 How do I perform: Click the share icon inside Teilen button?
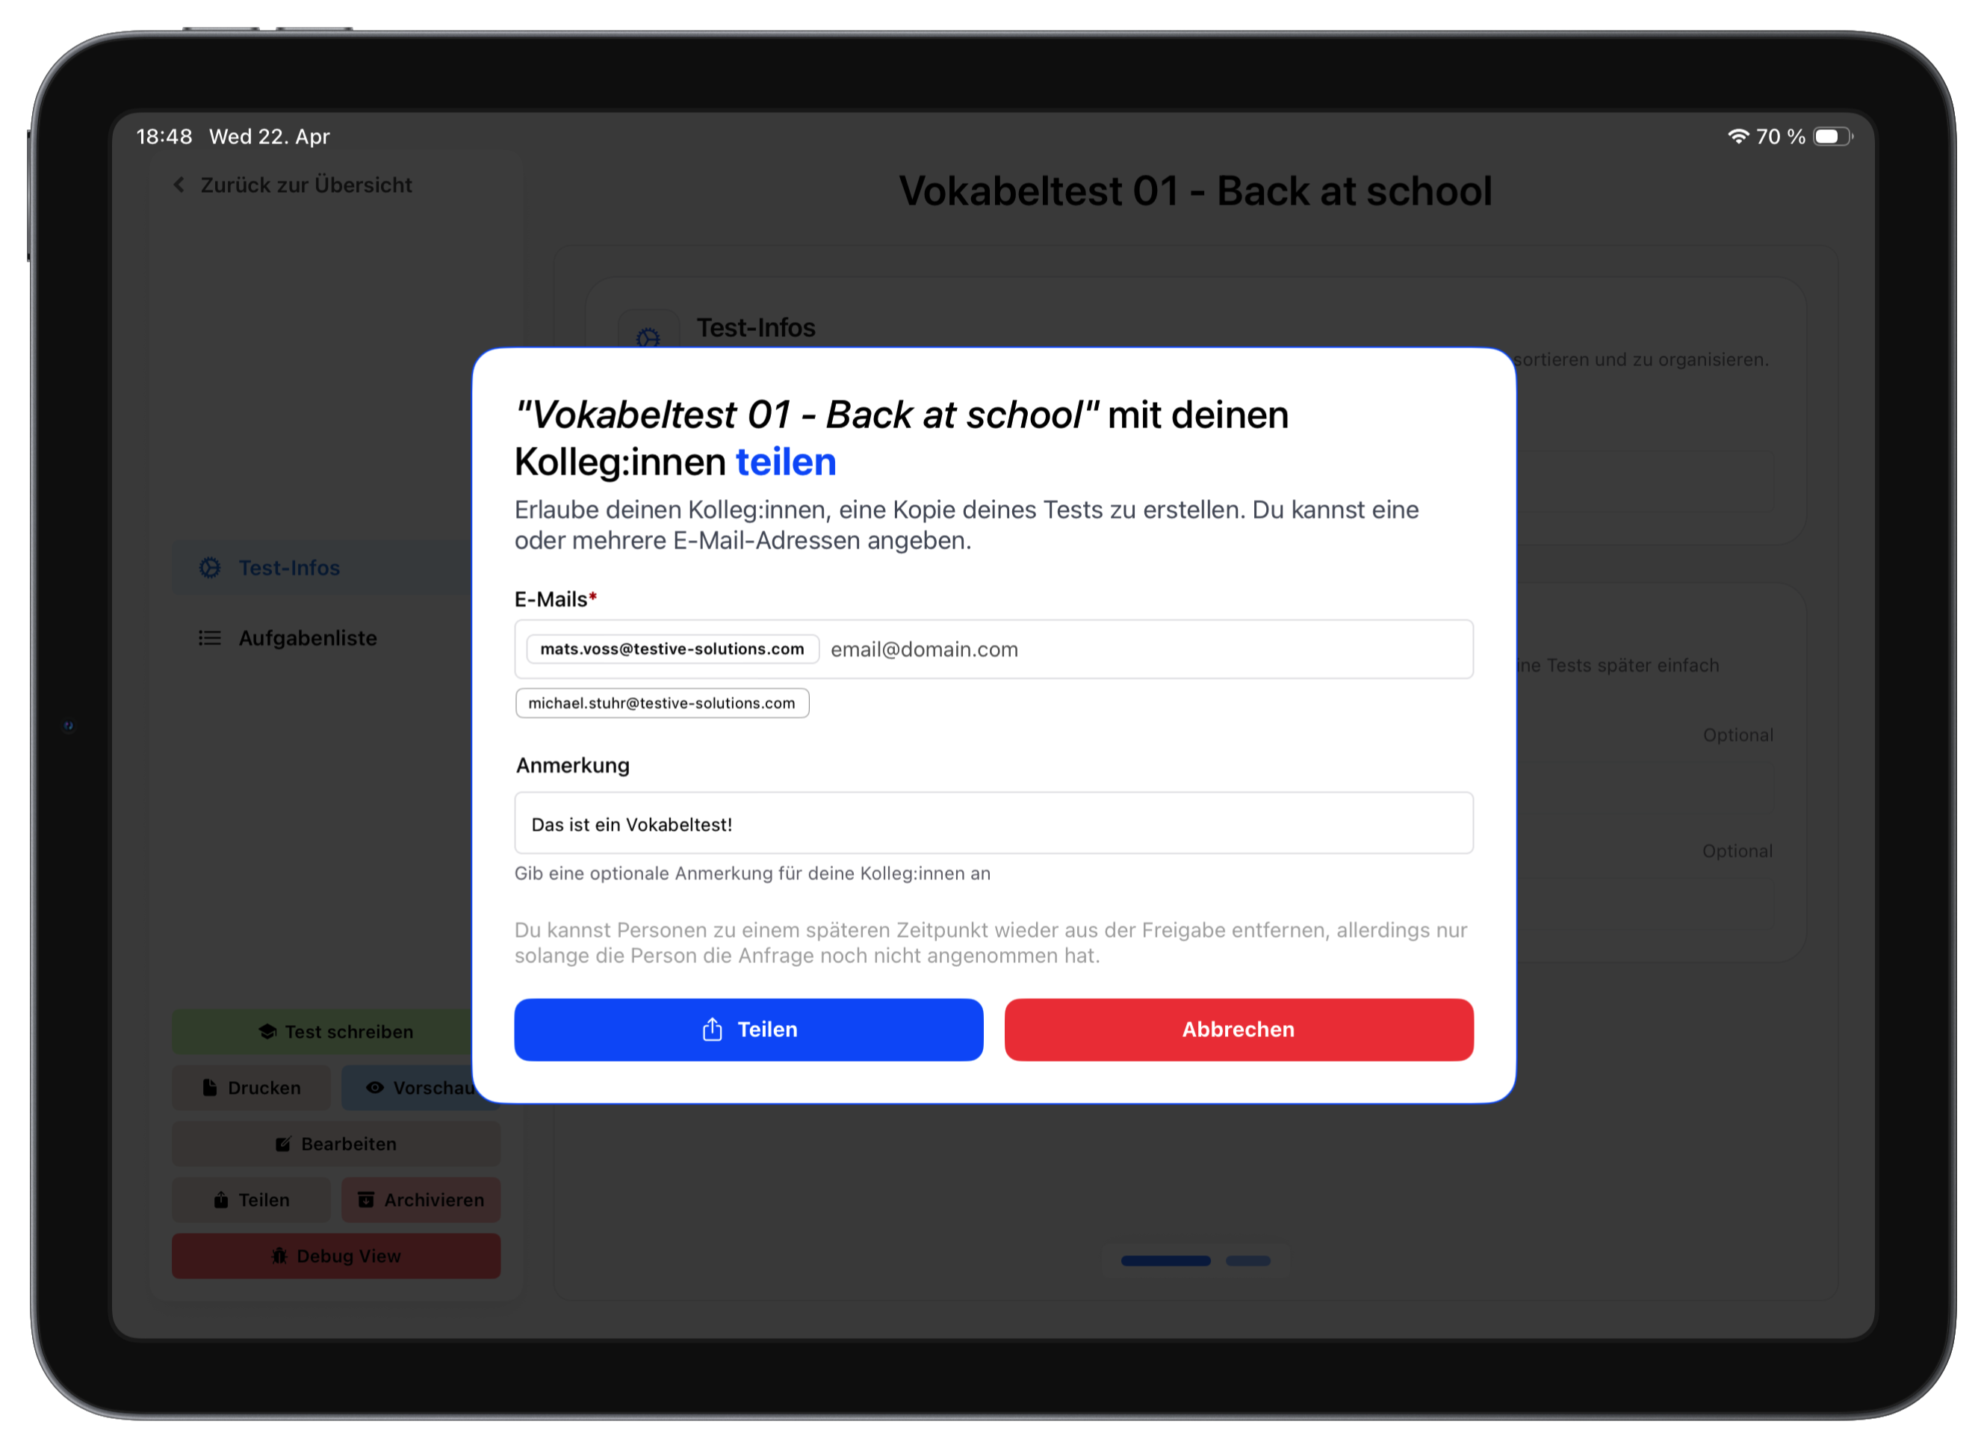coord(712,1029)
